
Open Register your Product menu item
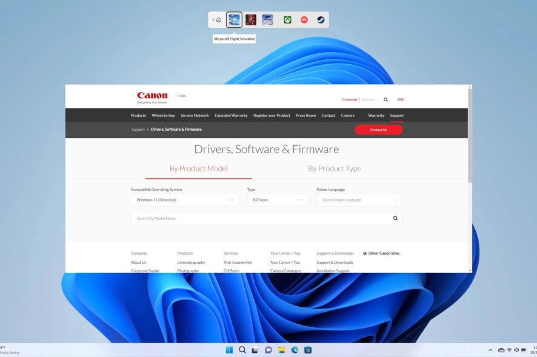272,116
